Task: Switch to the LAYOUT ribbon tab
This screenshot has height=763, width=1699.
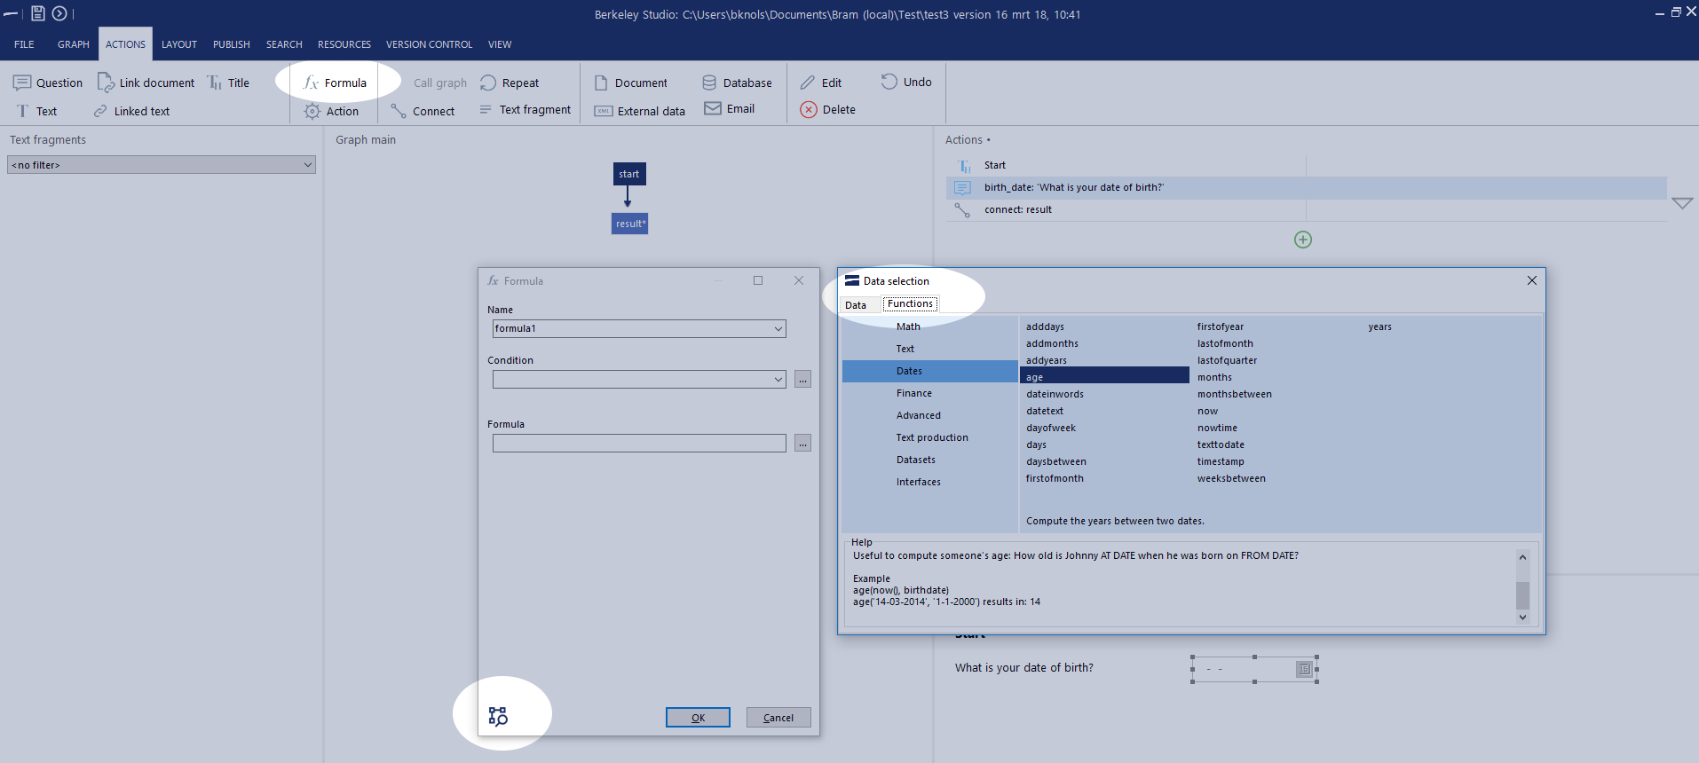Action: coord(179,44)
